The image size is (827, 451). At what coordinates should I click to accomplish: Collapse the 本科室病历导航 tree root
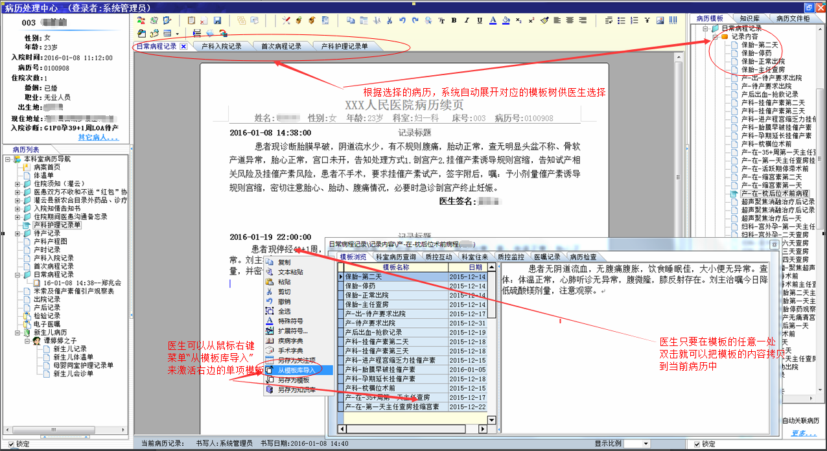[8, 159]
